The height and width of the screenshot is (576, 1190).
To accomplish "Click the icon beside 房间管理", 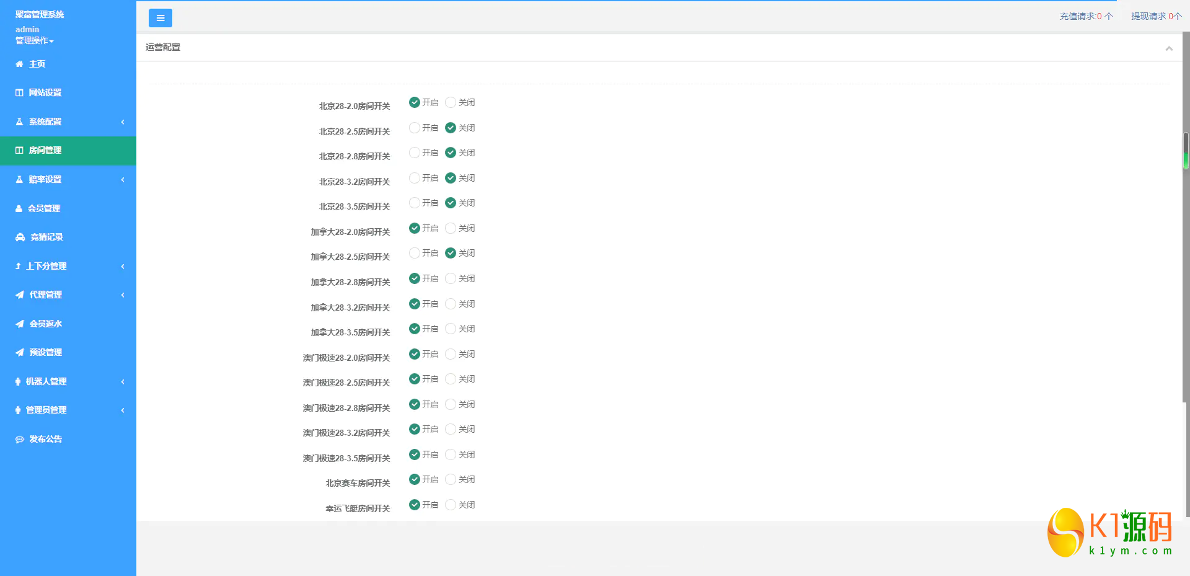I will coord(19,150).
